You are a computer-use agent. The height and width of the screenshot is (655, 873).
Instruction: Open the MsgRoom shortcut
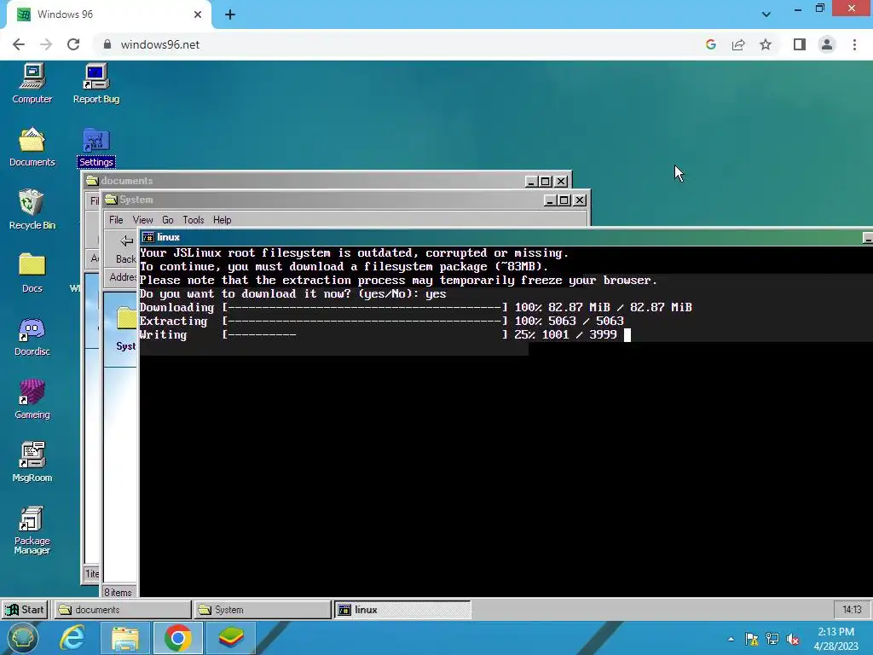coord(32,462)
